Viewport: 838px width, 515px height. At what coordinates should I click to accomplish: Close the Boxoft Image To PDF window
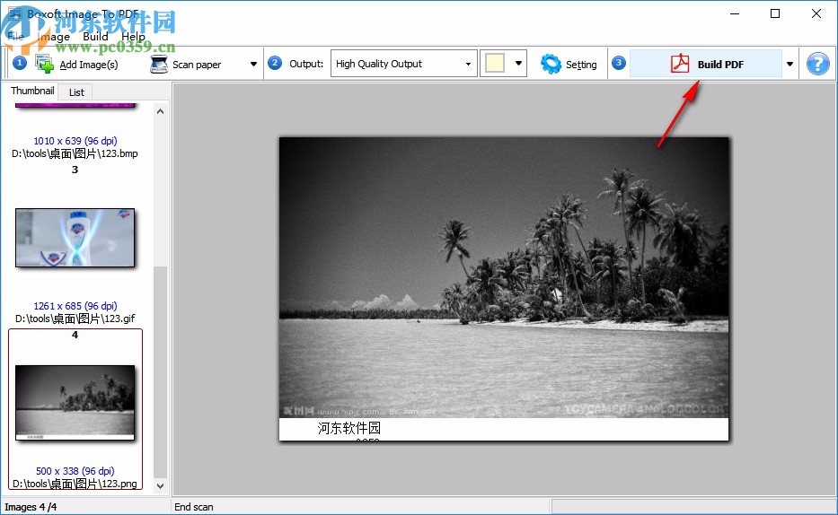coord(816,13)
